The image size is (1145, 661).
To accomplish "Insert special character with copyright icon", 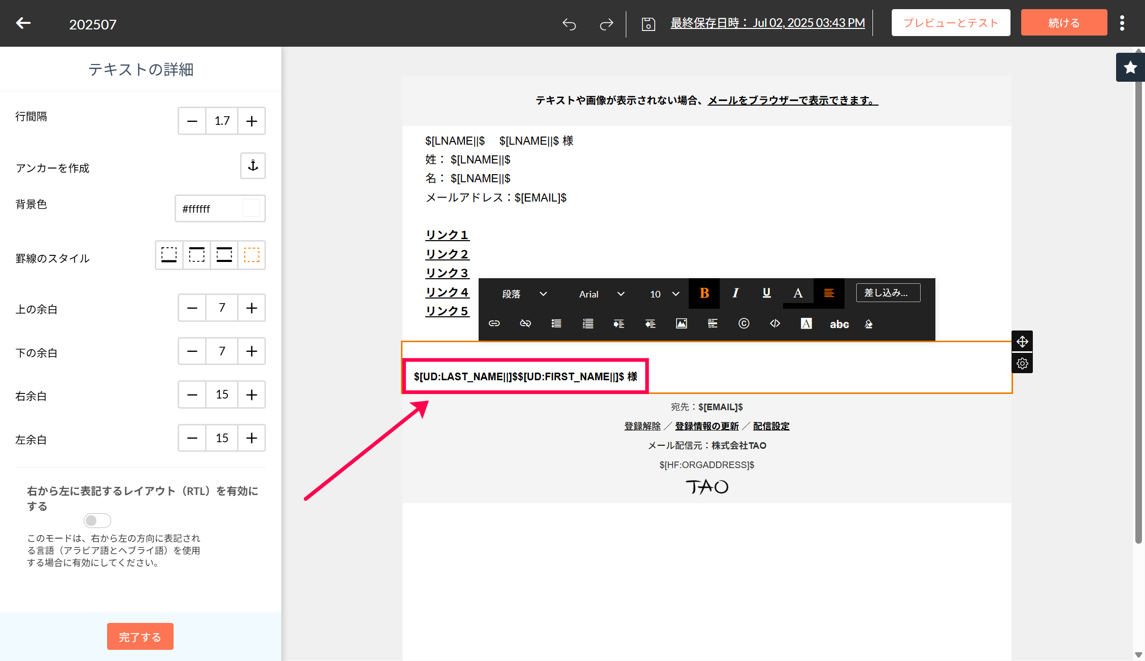I will pyautogui.click(x=744, y=323).
